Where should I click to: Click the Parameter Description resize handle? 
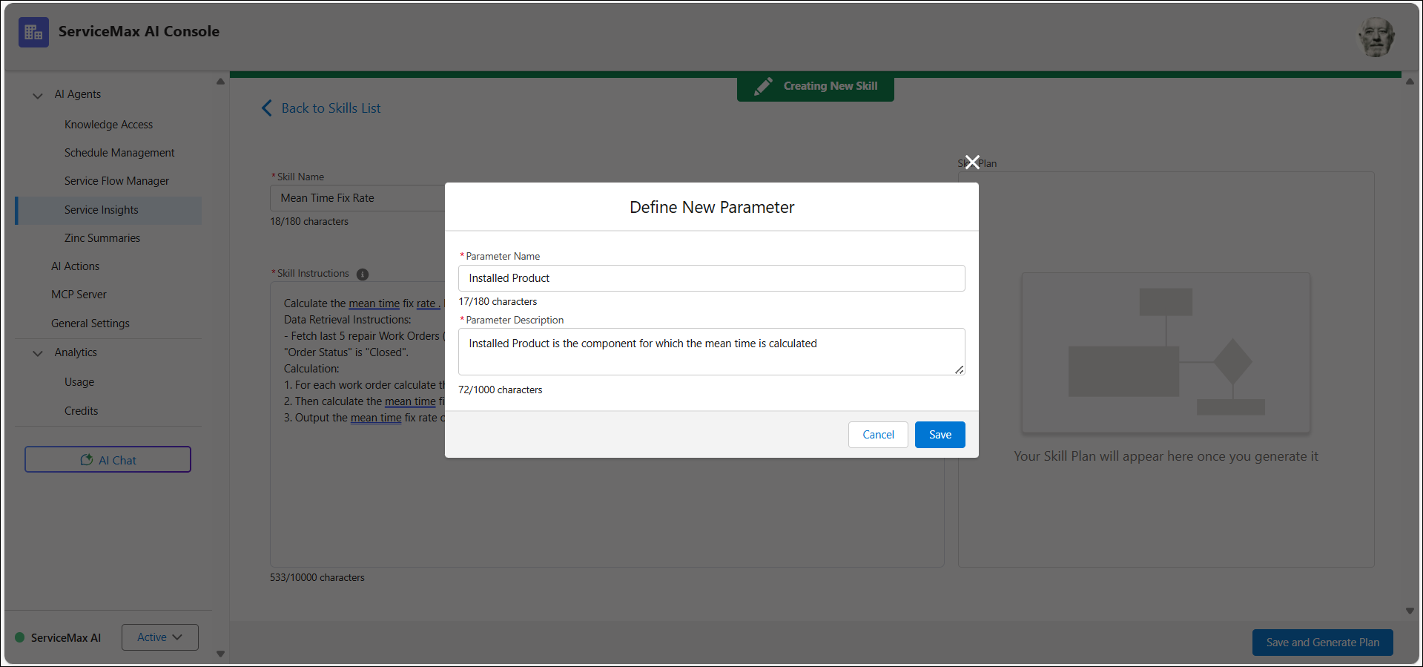point(959,369)
